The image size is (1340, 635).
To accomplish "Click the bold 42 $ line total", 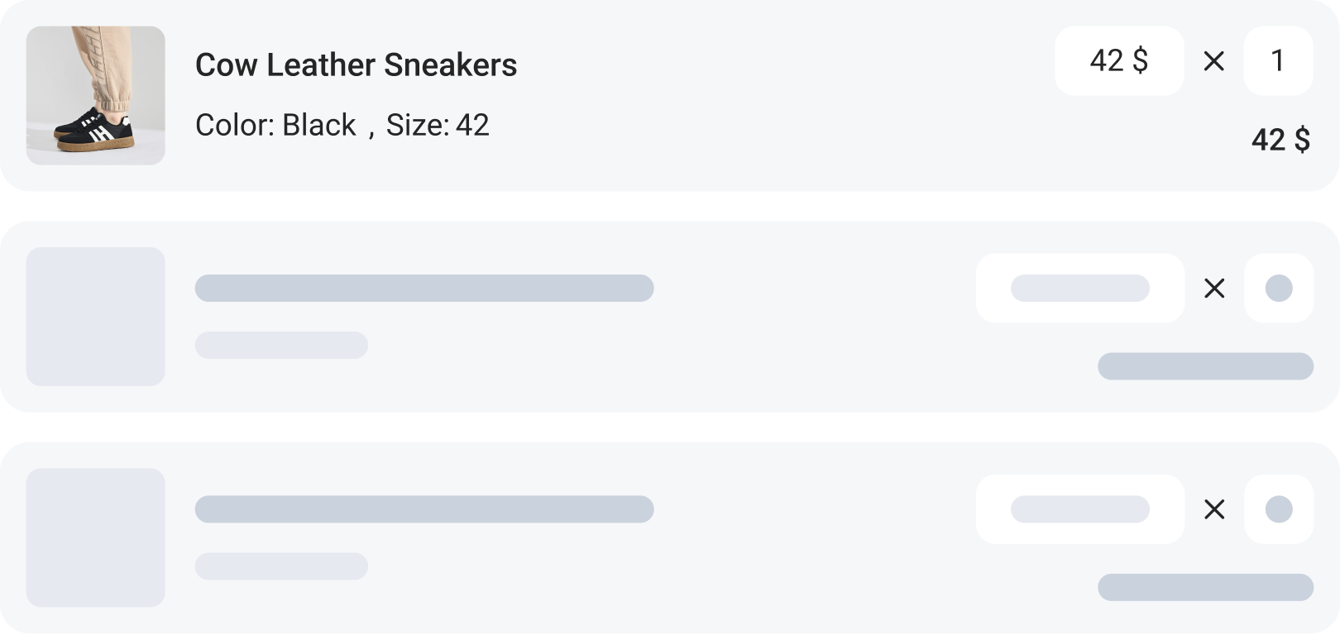I will tap(1280, 140).
